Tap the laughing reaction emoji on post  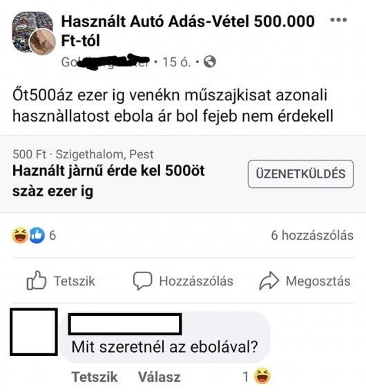pos(20,235)
